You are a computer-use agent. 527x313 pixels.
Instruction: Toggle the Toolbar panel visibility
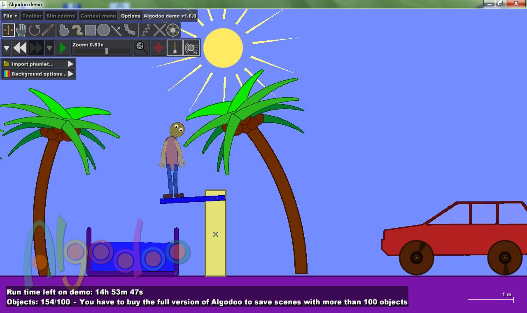coord(32,16)
